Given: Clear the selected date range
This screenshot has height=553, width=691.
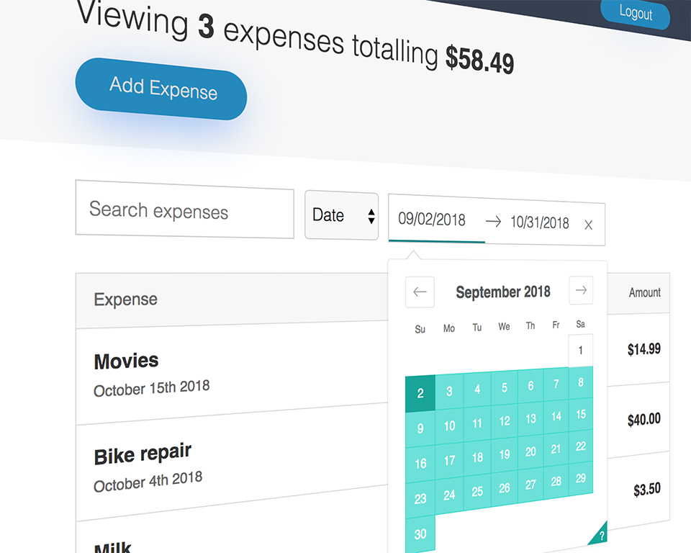Looking at the screenshot, I should [x=588, y=225].
